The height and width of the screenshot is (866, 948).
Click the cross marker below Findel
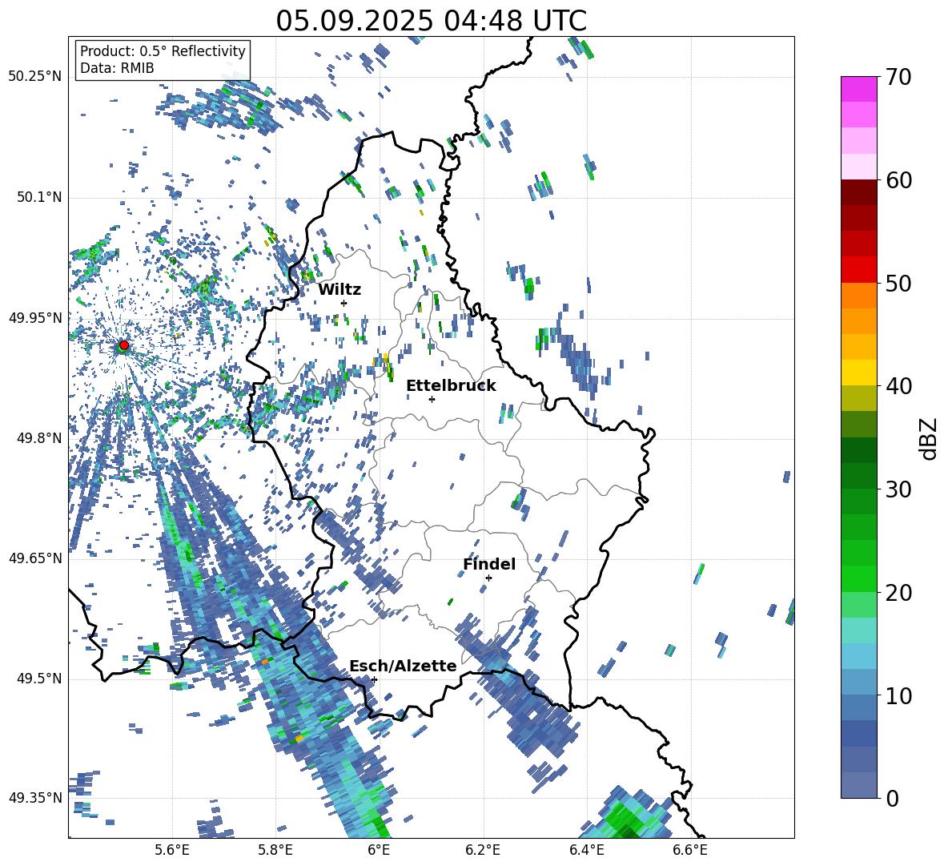click(488, 578)
